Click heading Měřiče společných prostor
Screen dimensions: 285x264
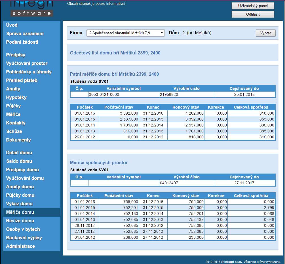point(99,162)
